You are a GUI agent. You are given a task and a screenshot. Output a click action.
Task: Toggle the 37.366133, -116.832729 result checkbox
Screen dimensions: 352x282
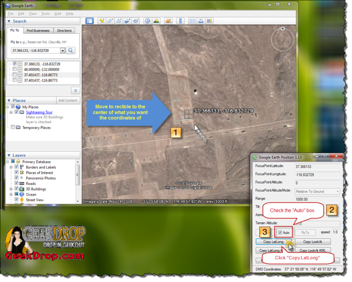[15, 64]
